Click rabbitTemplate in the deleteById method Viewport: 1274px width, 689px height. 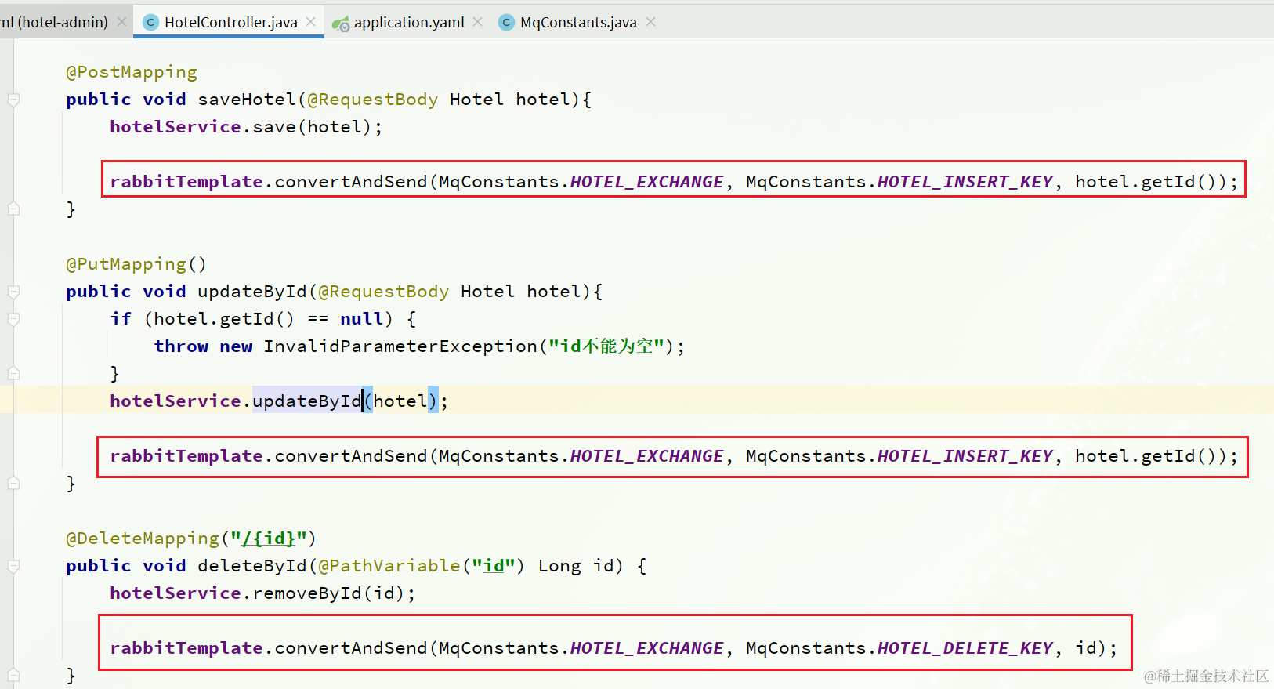pos(186,648)
